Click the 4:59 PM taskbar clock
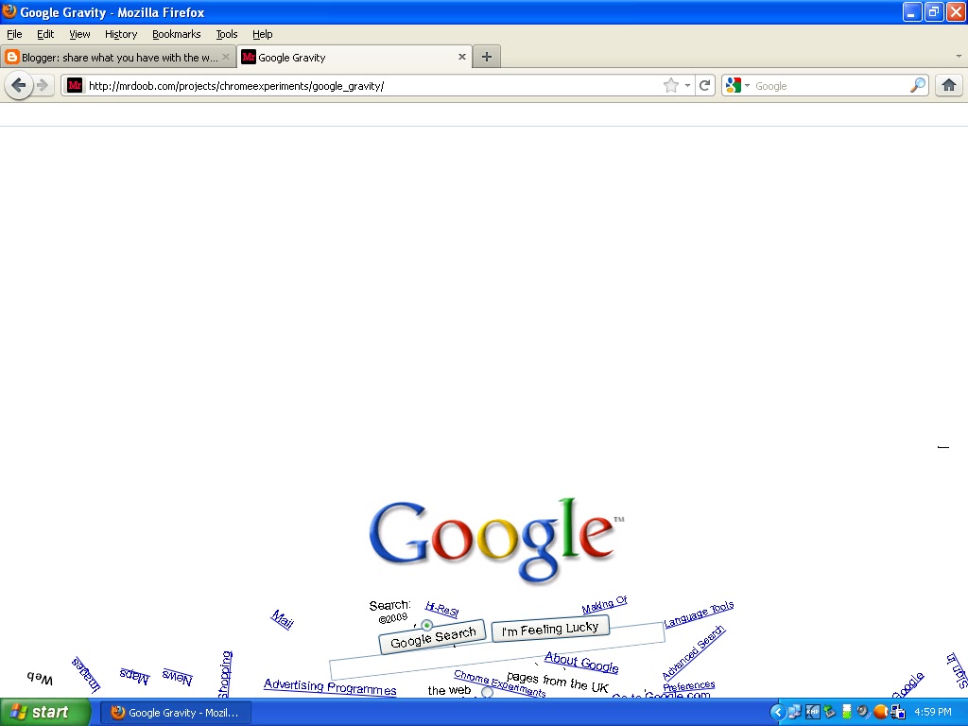 (x=933, y=713)
